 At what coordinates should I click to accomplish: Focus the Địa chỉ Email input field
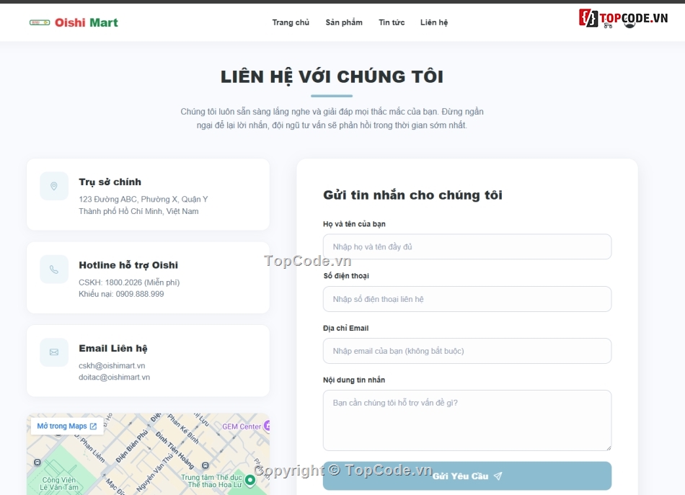click(x=467, y=351)
